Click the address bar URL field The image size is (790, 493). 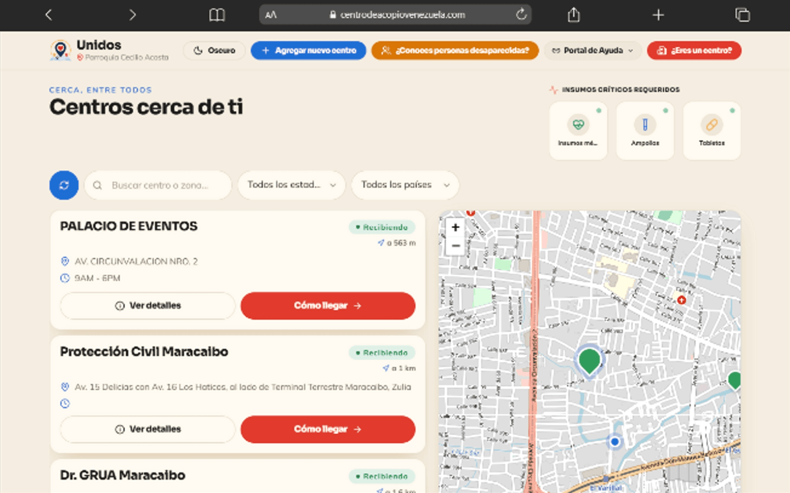[x=395, y=15]
